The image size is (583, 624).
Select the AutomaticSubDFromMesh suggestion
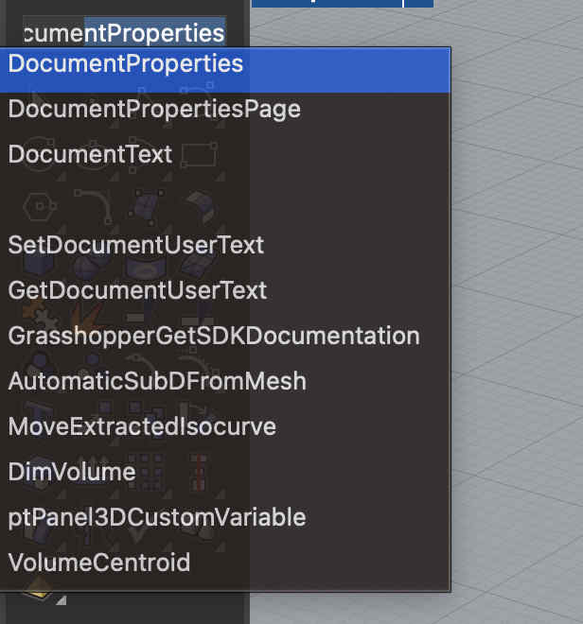coord(156,381)
